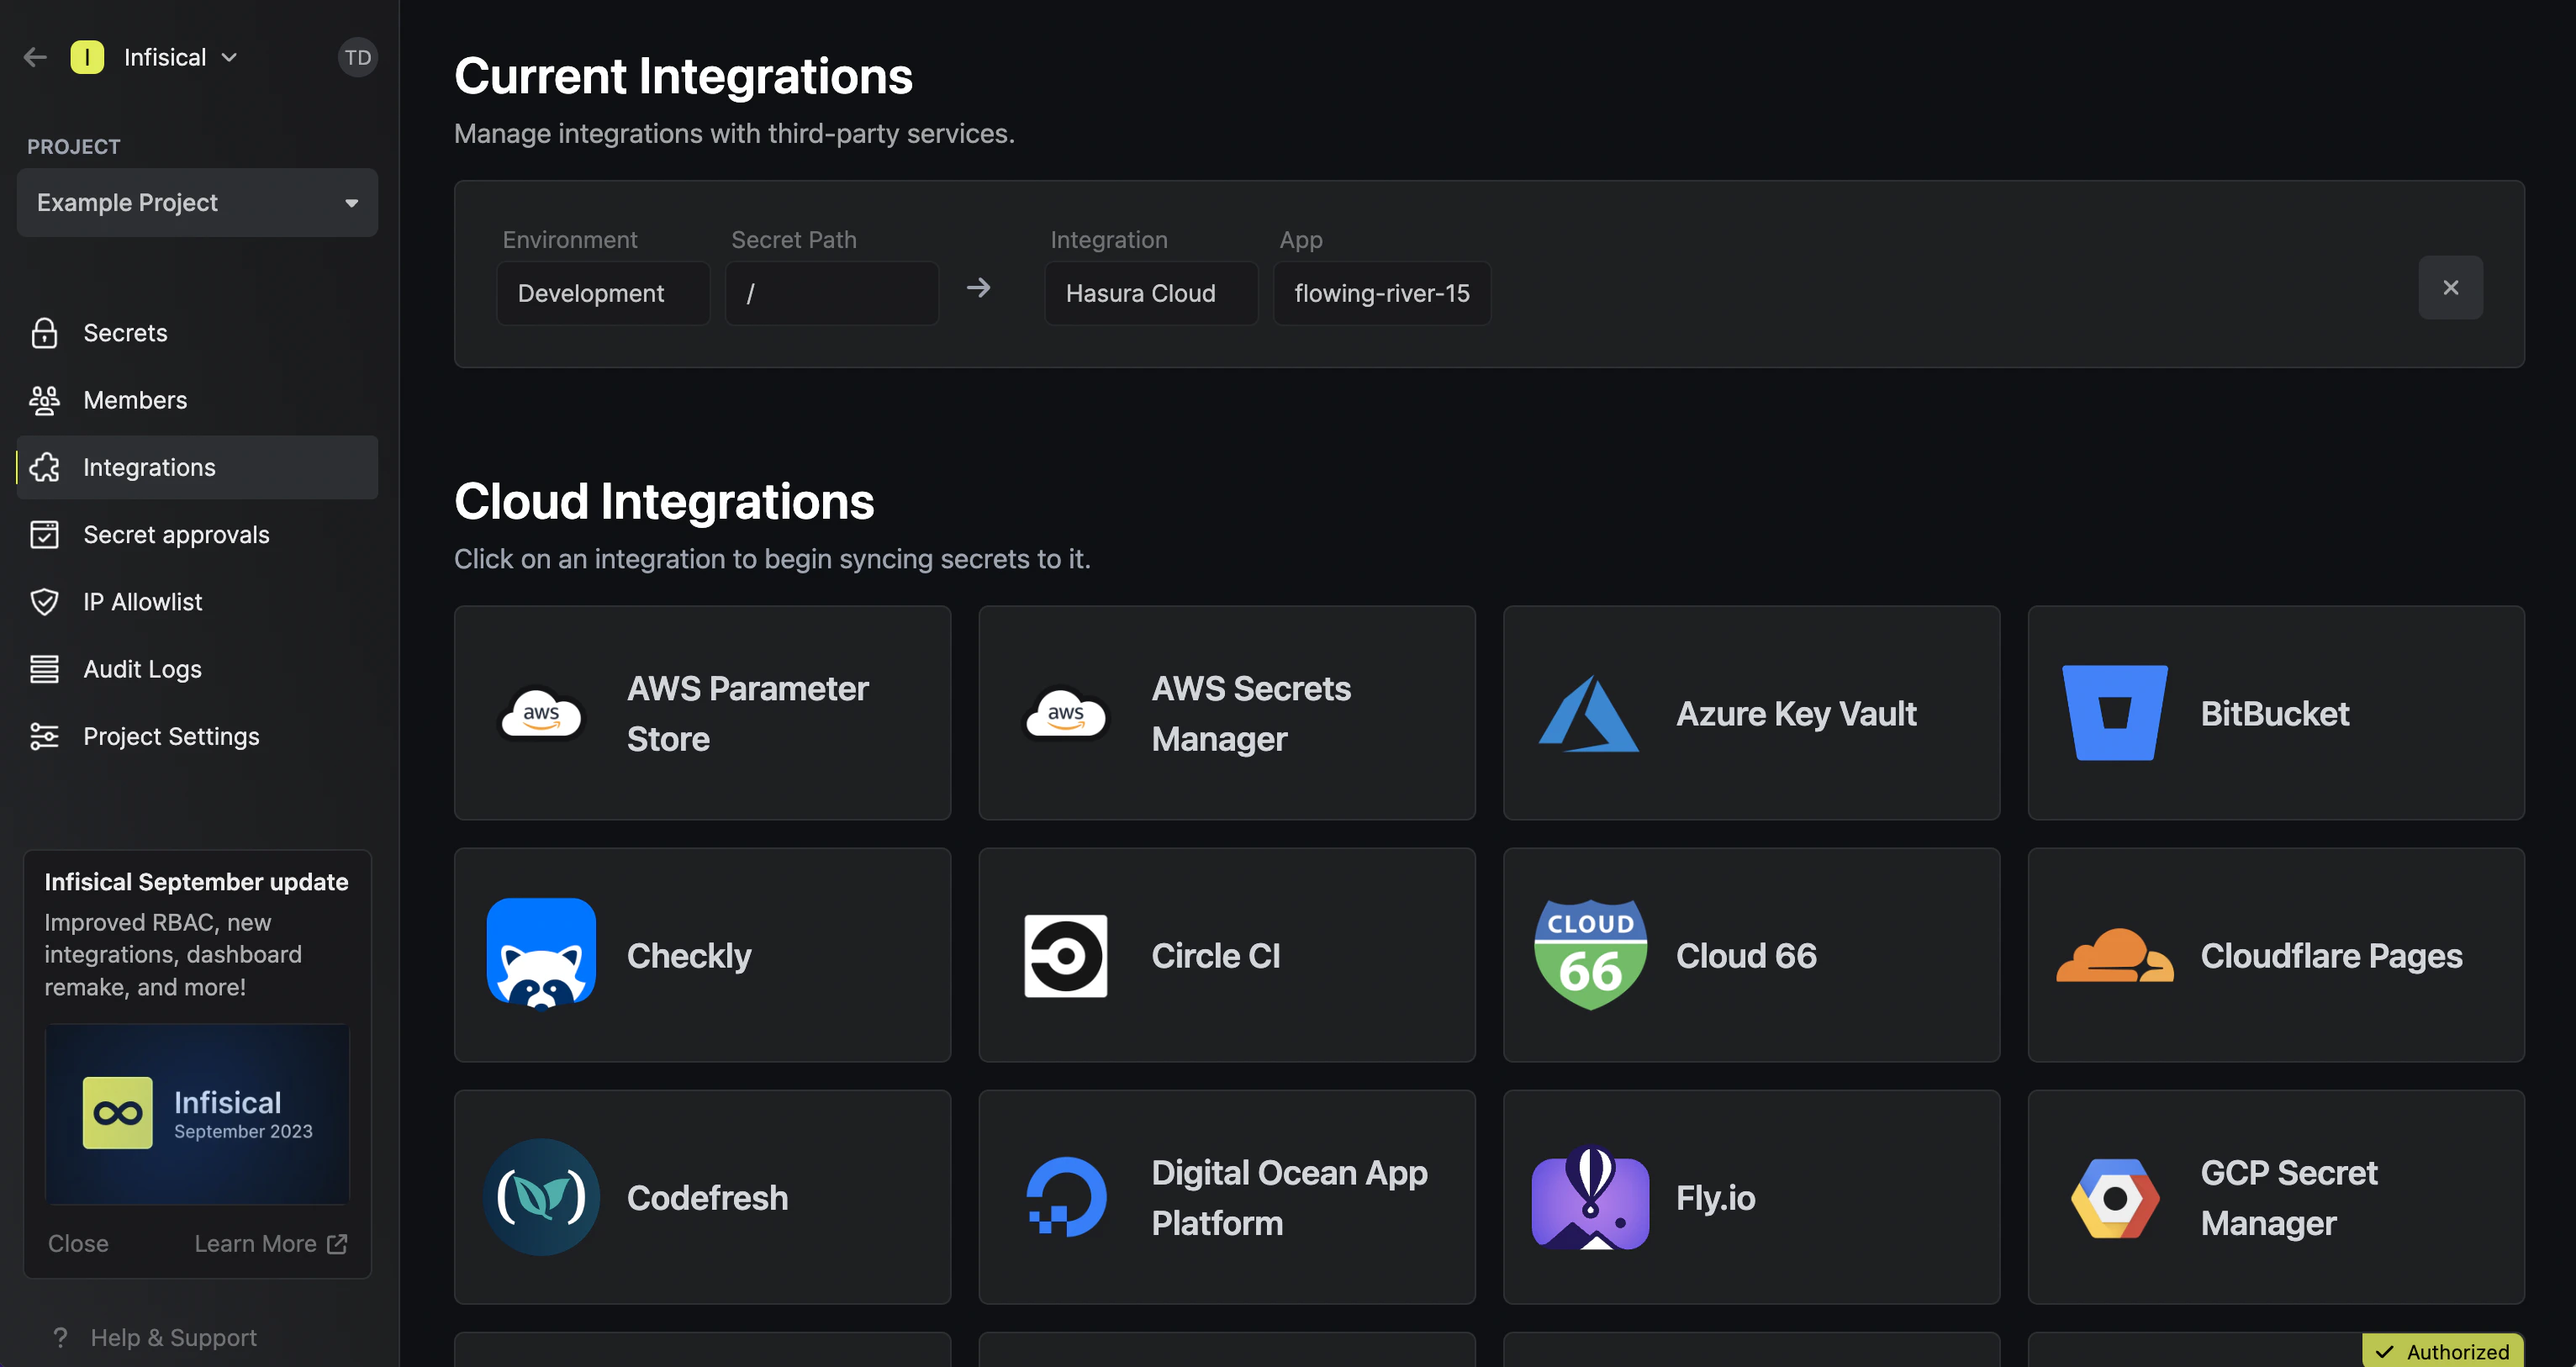Click the Project Settings sliders icon
Image resolution: width=2576 pixels, height=1367 pixels.
click(44, 736)
